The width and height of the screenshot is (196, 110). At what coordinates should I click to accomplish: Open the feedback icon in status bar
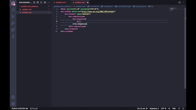(179, 108)
